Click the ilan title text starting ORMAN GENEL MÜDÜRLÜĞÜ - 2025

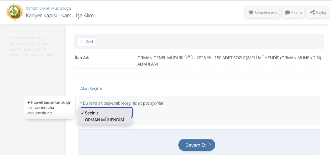229,61
